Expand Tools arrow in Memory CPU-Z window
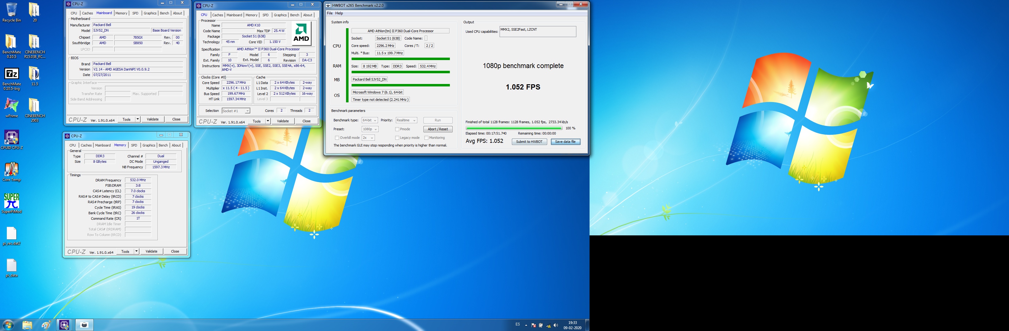 pyautogui.click(x=136, y=251)
